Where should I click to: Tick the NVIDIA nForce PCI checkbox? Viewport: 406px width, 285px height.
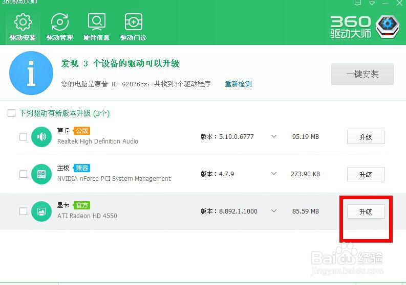coord(24,174)
